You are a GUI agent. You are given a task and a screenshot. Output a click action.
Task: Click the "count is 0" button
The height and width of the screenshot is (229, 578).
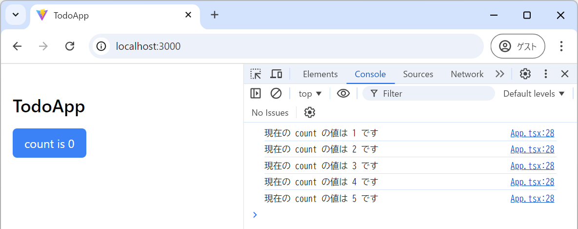(49, 144)
